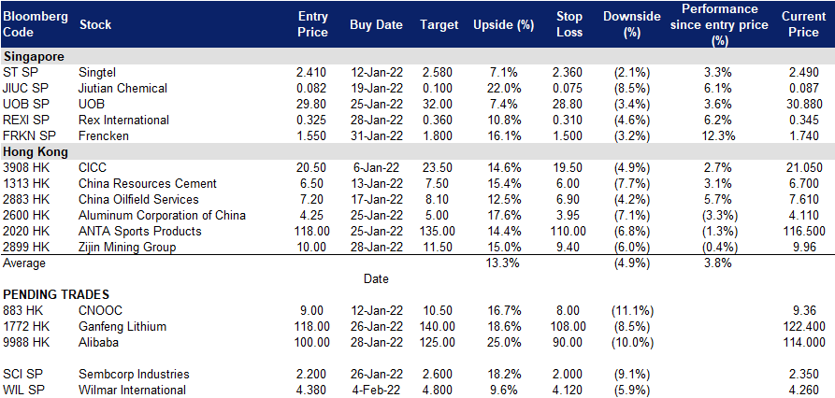Click the Bloomberg Code column header

click(36, 24)
